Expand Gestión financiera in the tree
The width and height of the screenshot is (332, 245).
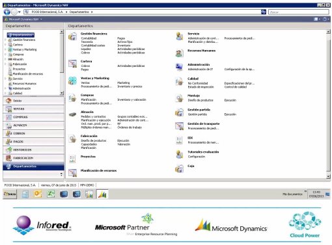pos(5,40)
